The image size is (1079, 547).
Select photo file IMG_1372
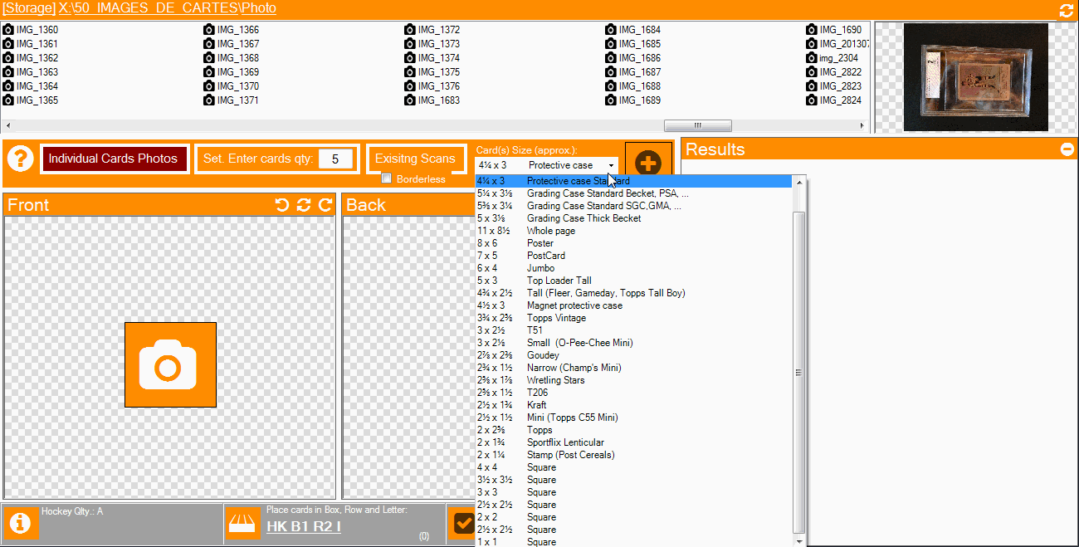[432, 30]
